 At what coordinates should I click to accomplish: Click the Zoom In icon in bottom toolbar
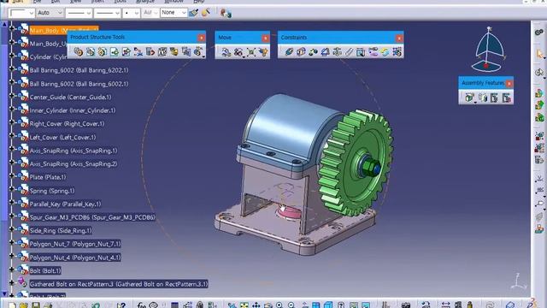pyautogui.click(x=279, y=305)
